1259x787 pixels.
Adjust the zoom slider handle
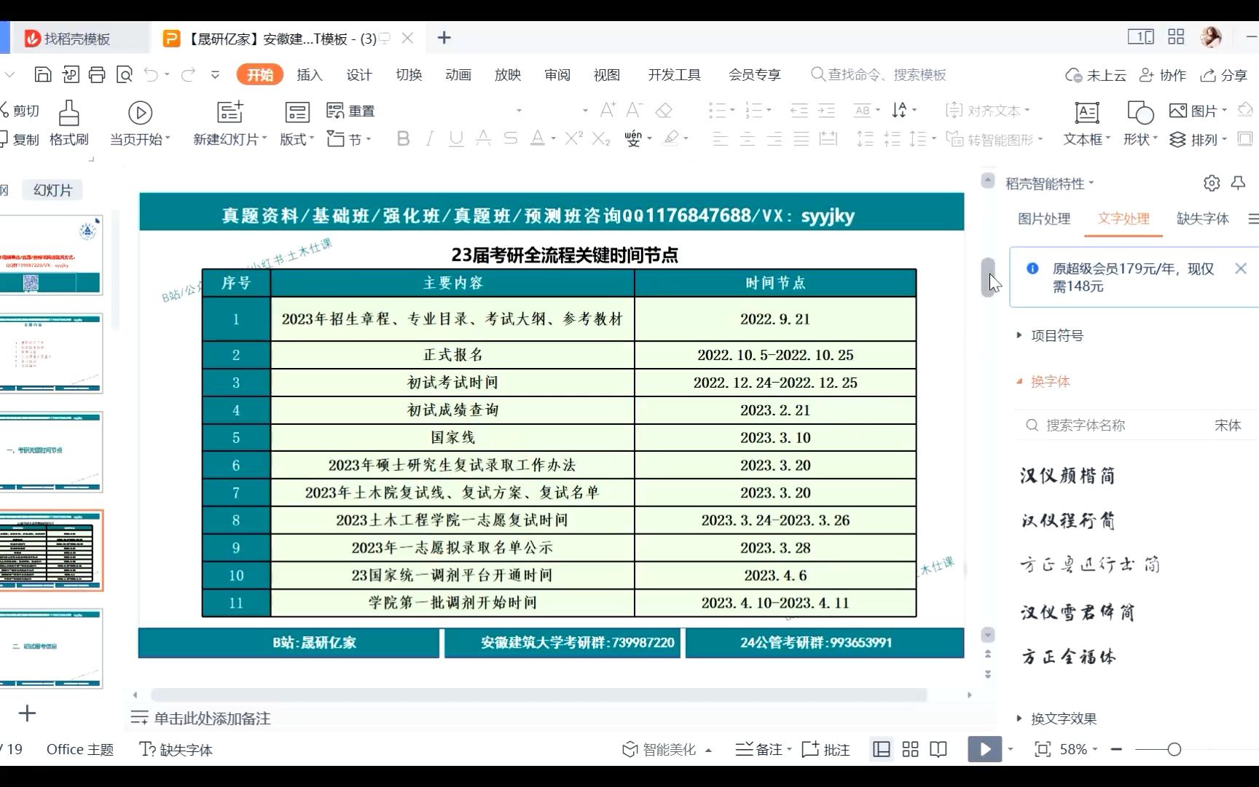coord(1174,749)
